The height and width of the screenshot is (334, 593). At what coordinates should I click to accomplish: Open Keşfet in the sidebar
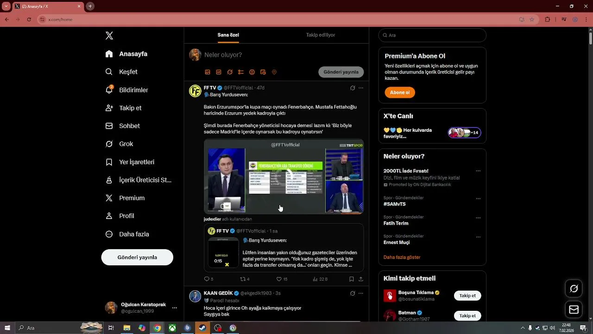tap(121, 72)
